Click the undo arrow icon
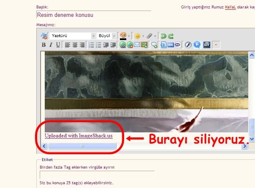The width and height of the screenshot is (255, 188). 163,36
